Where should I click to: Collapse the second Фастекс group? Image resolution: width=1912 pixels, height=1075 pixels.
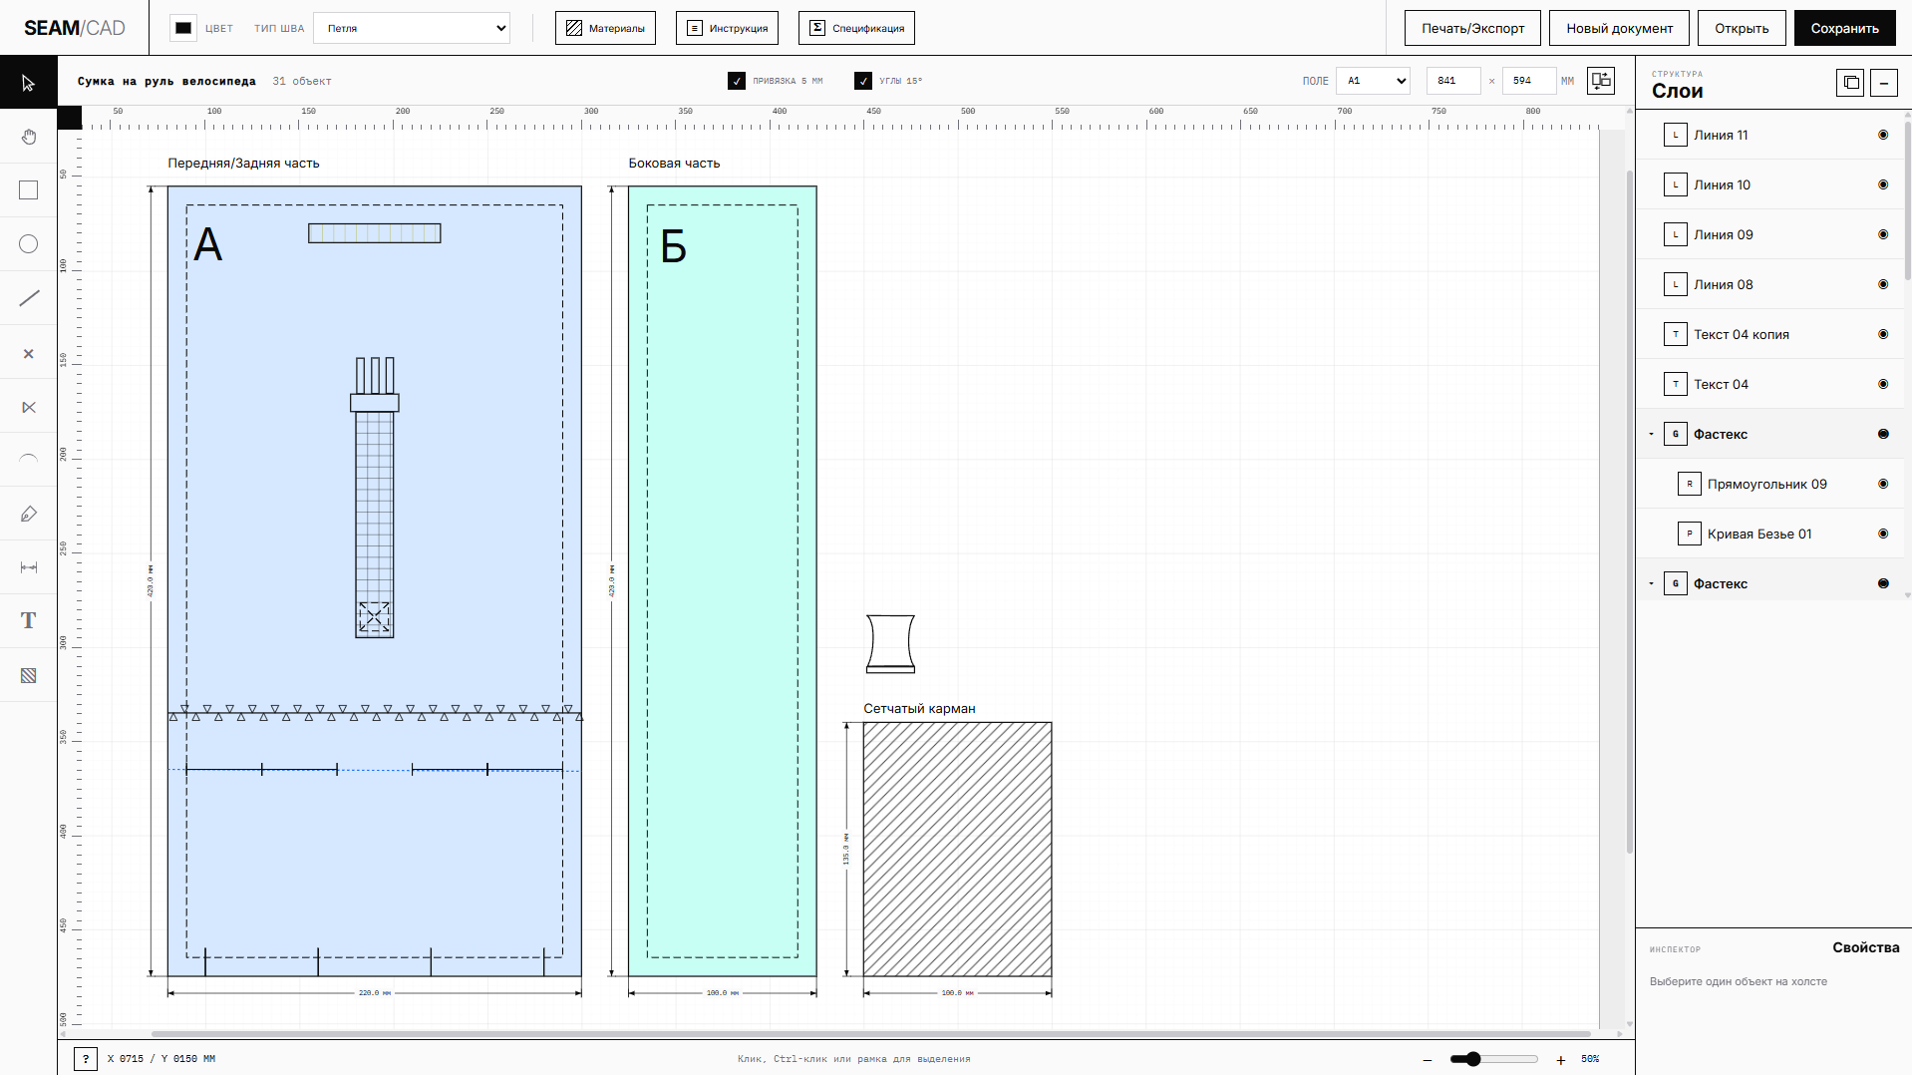click(x=1651, y=583)
